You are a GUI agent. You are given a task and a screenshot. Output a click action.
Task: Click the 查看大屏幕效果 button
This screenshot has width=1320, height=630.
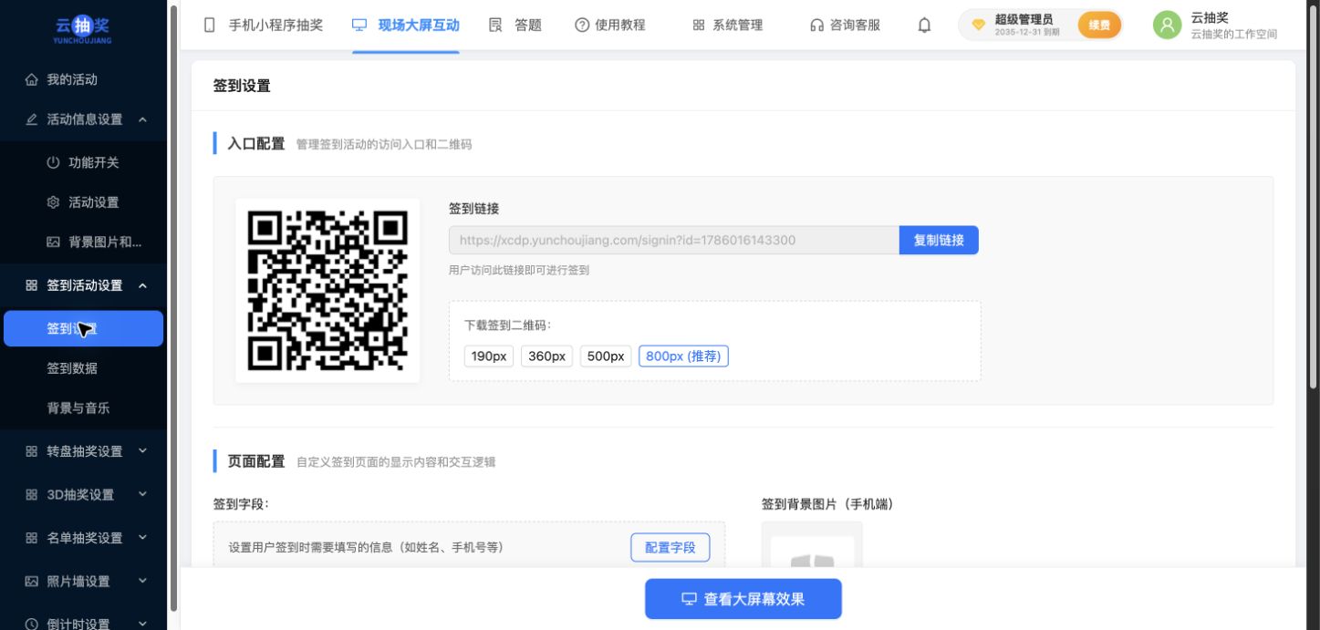pyautogui.click(x=743, y=599)
